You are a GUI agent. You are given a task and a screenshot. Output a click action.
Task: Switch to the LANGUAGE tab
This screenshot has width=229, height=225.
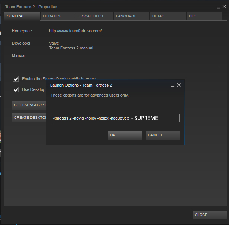[132, 16]
